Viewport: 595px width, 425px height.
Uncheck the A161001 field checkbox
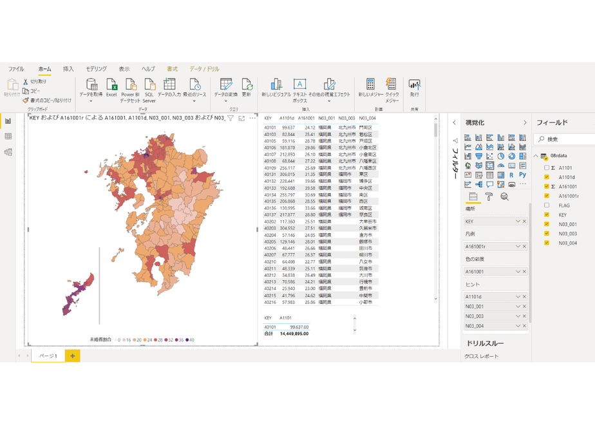point(547,186)
